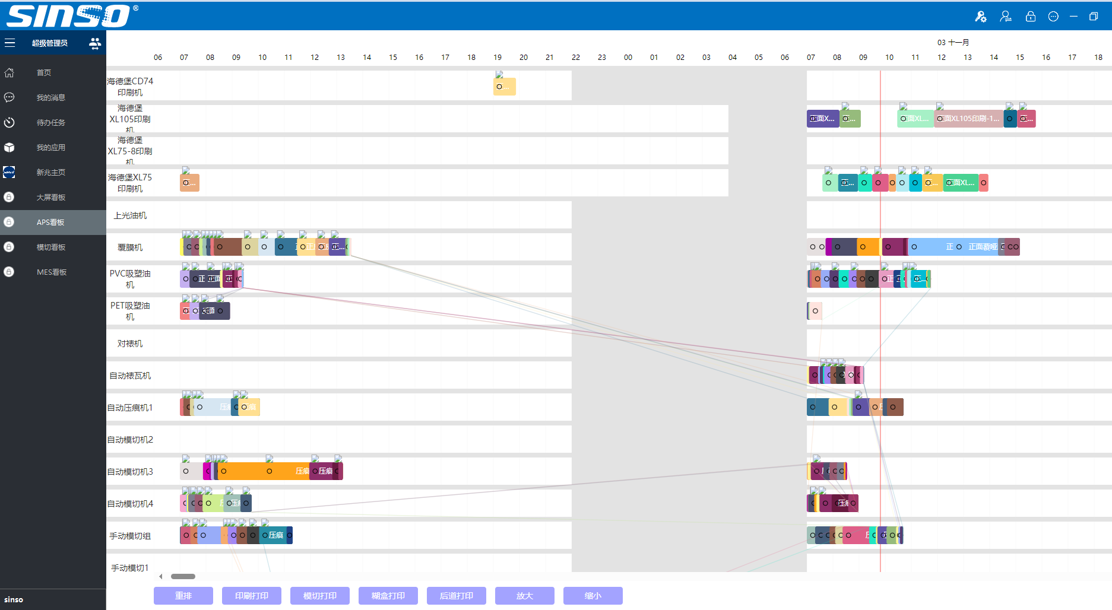Screen dimensions: 1112x610
Task: Click the 缩小 zoom-out button
Action: [x=593, y=596]
